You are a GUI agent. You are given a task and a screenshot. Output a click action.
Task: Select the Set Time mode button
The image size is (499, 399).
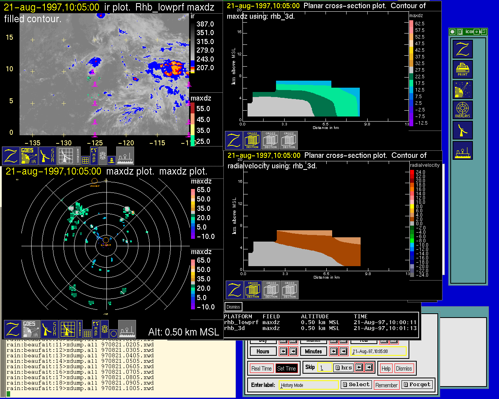pyautogui.click(x=286, y=369)
